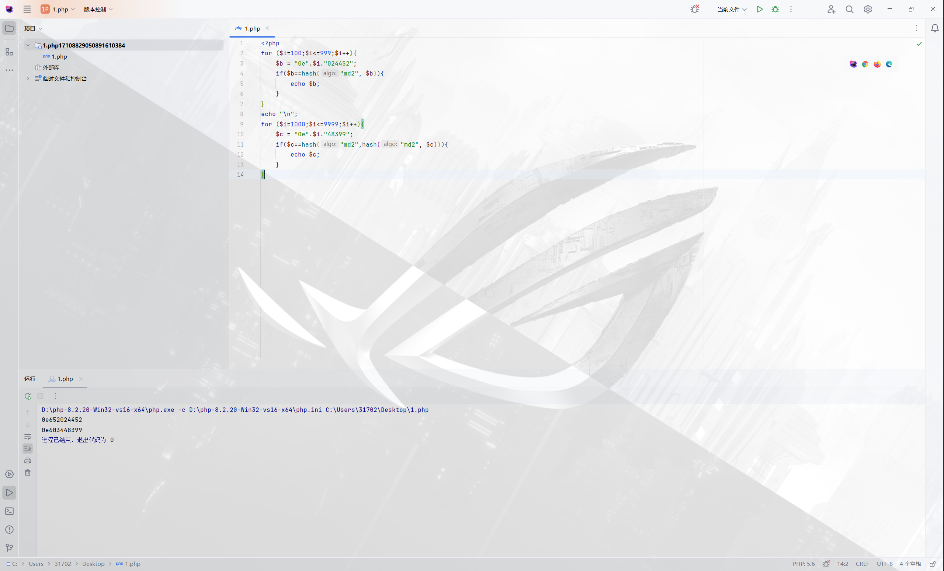Open the Git version control tool window
This screenshot has height=571, width=944.
pos(9,548)
